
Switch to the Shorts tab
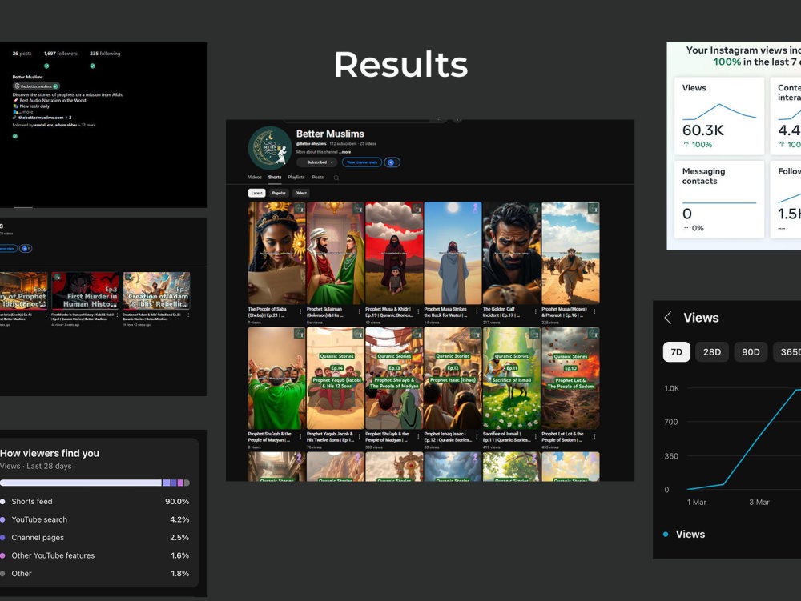click(275, 178)
